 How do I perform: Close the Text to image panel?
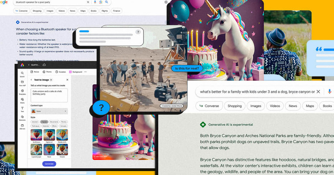tap(67, 80)
